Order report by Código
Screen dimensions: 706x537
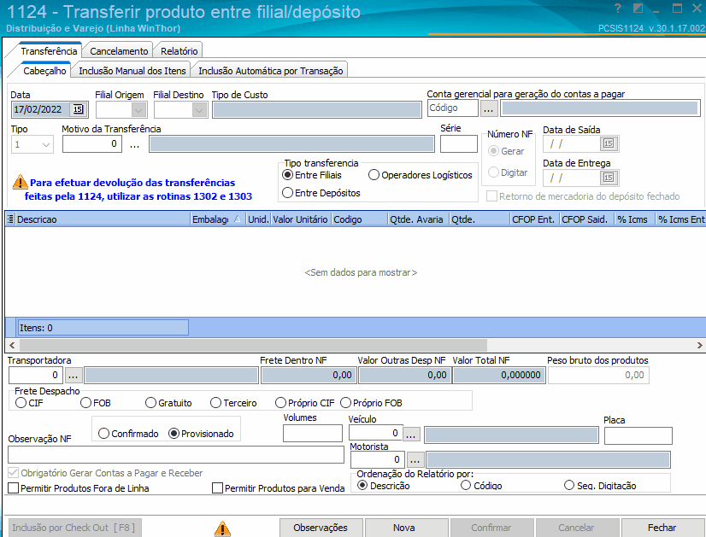click(481, 486)
